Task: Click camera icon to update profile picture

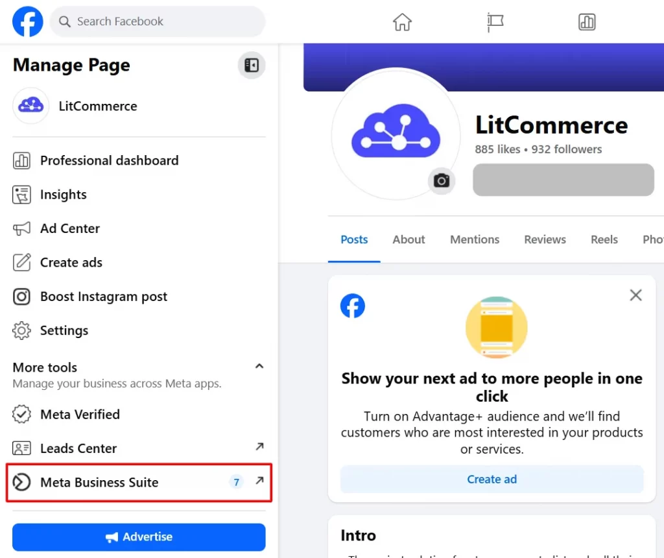Action: tap(441, 181)
